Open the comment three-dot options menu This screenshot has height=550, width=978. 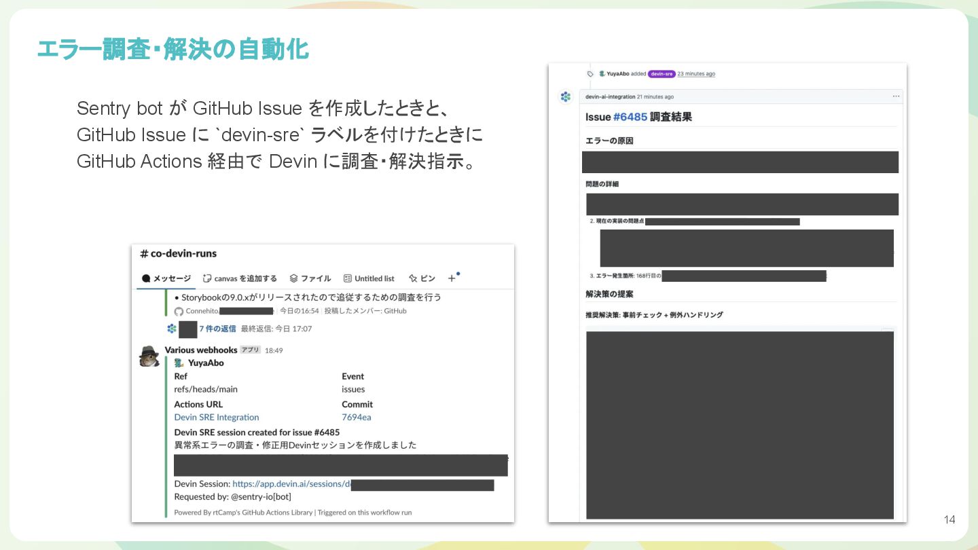896,96
